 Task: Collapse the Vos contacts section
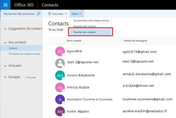[5, 43]
